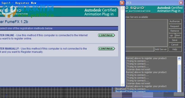Select the first 'above to register your product' line

point(146,58)
